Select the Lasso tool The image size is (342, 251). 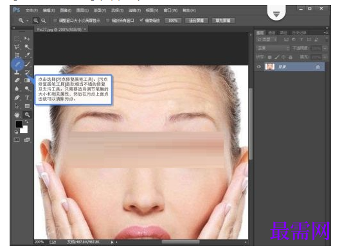(17, 47)
